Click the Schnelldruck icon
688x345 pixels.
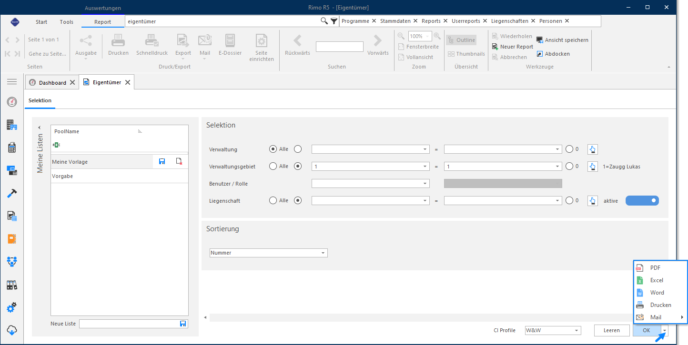coord(152,40)
